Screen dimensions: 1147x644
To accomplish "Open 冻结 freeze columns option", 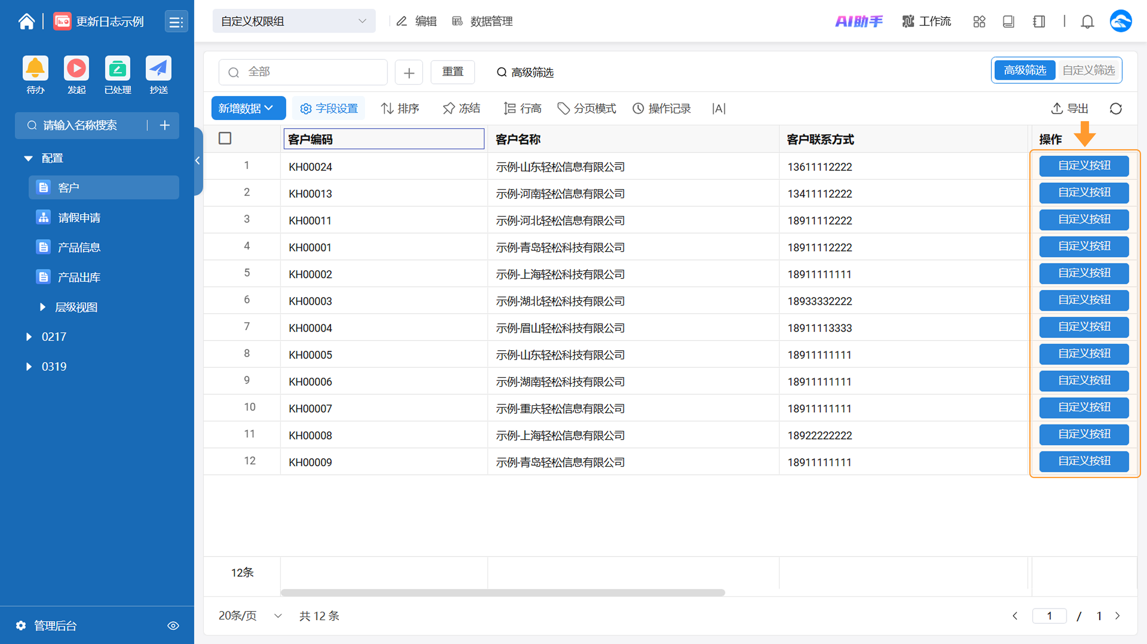I will point(461,109).
